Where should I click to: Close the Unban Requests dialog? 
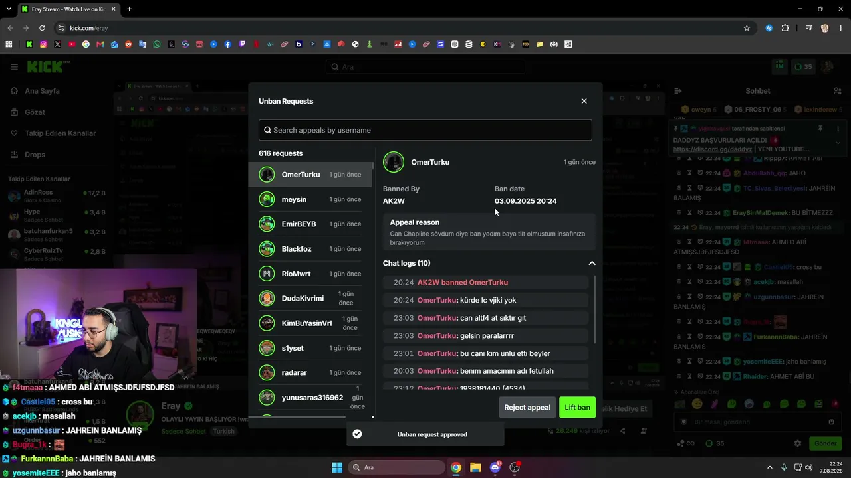pos(584,101)
